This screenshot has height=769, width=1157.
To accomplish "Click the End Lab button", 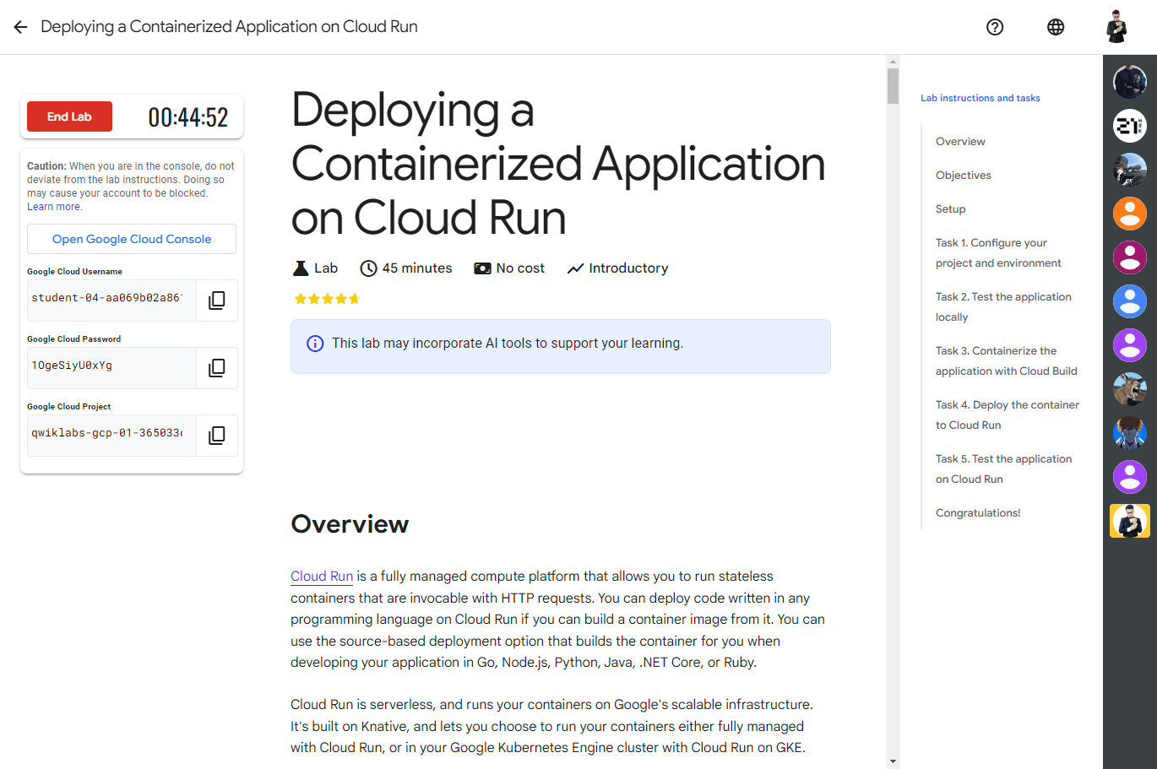I will 69,116.
